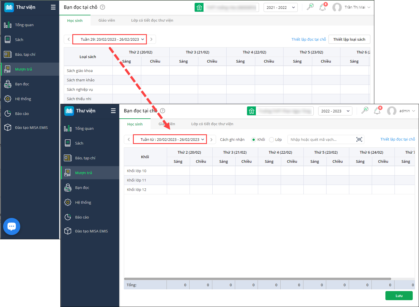Open Sách book icon in back window sidebar
The image size is (419, 307).
8,40
